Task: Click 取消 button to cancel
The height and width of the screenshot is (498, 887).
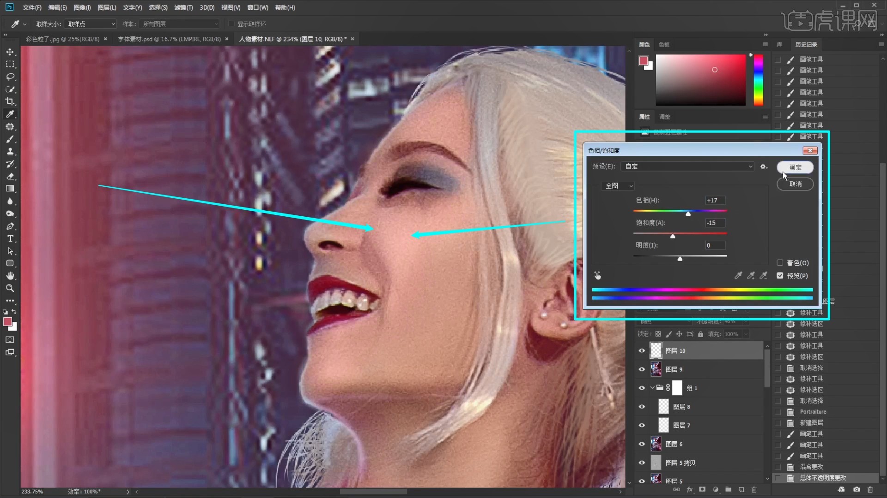Action: pos(795,184)
